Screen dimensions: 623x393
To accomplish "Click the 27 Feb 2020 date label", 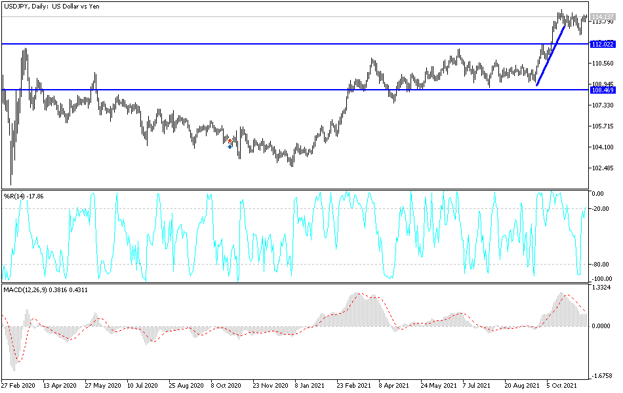I will coord(18,386).
